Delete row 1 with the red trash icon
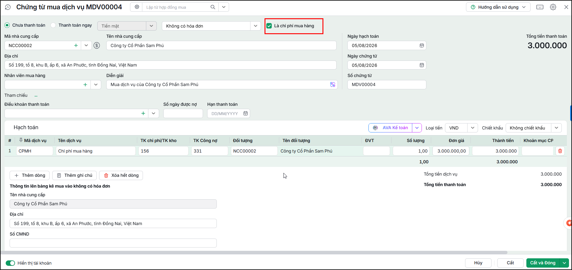This screenshot has width=572, height=270. point(560,151)
